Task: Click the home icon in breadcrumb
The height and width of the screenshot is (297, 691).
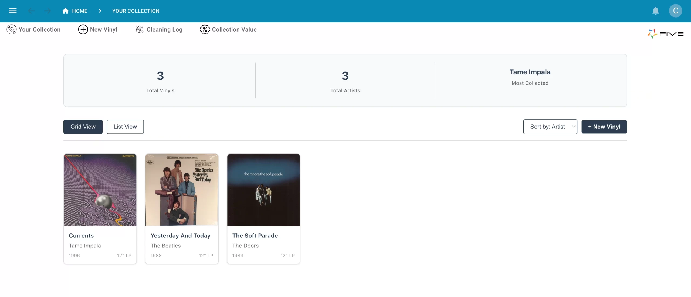Action: click(x=65, y=11)
